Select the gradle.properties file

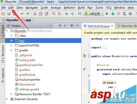pos(31,65)
